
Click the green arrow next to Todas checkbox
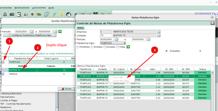[x=128, y=47]
